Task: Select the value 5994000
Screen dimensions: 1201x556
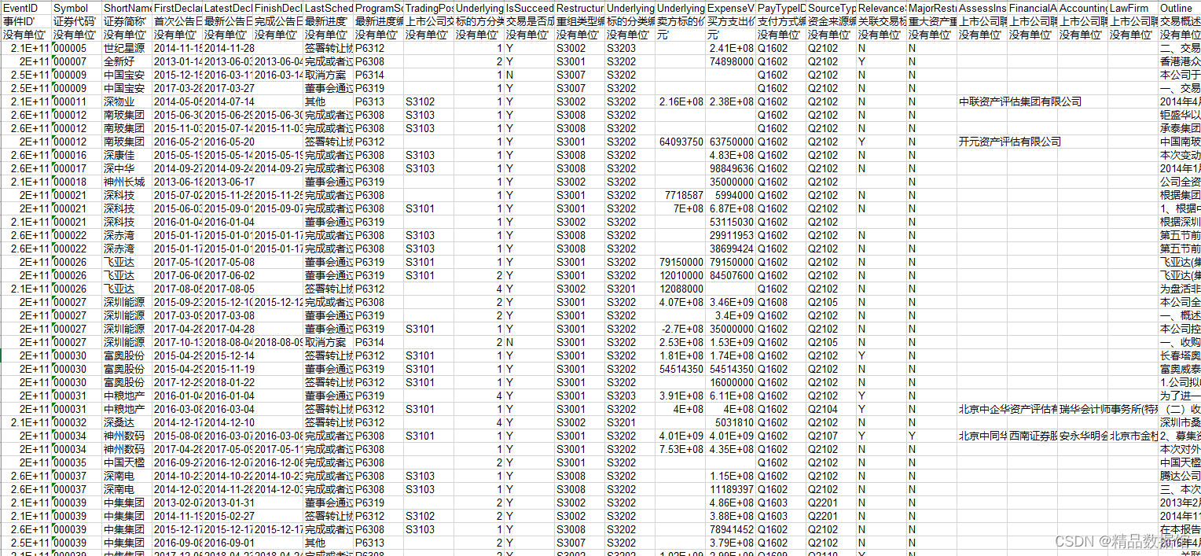Action: pyautogui.click(x=730, y=195)
